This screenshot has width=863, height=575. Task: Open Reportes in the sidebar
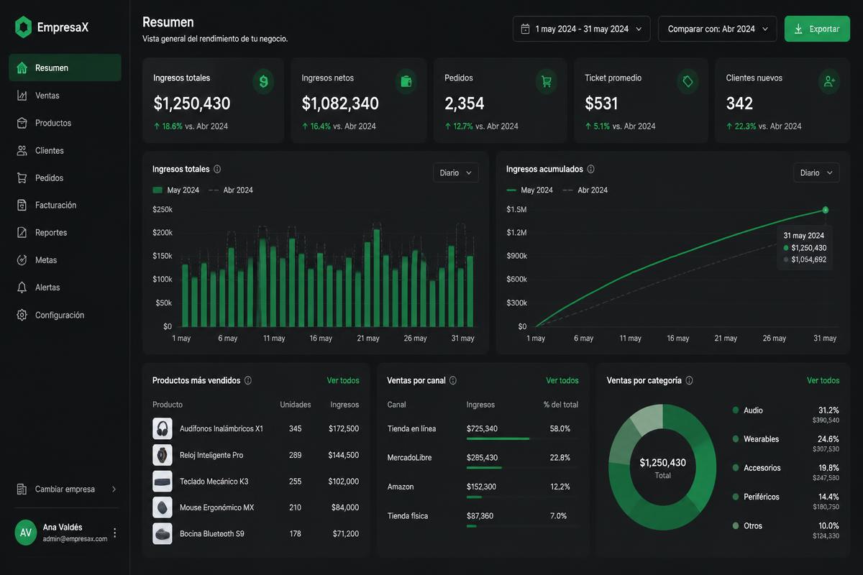(65, 232)
